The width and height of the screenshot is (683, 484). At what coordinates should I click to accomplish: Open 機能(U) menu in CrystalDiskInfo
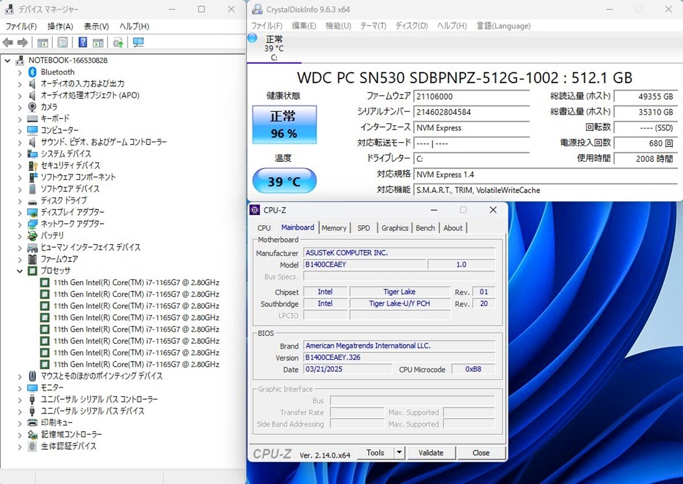coord(338,26)
